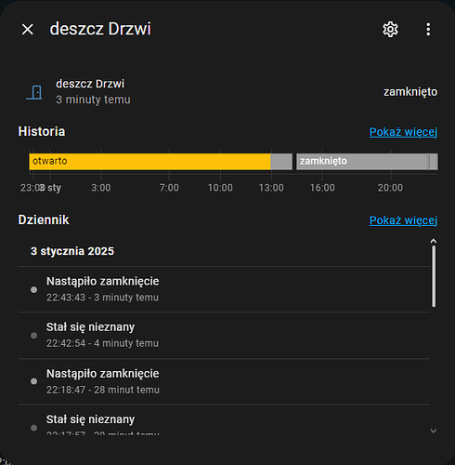Screen dimensions: 455x465
Task: Click the 3 stycznia 2025 date header
Action: pyautogui.click(x=72, y=251)
